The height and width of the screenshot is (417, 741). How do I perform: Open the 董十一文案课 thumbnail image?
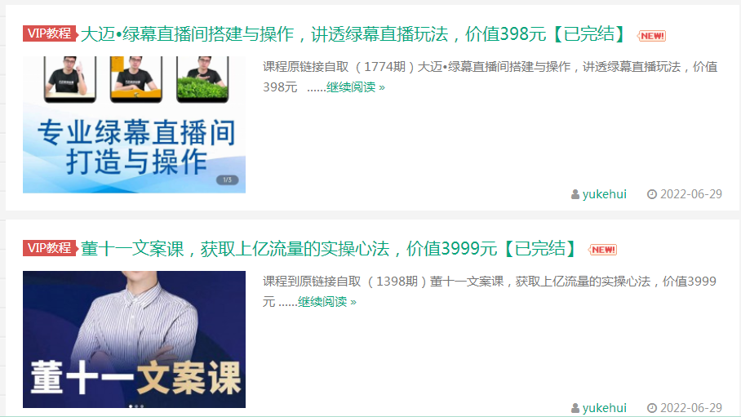(134, 339)
